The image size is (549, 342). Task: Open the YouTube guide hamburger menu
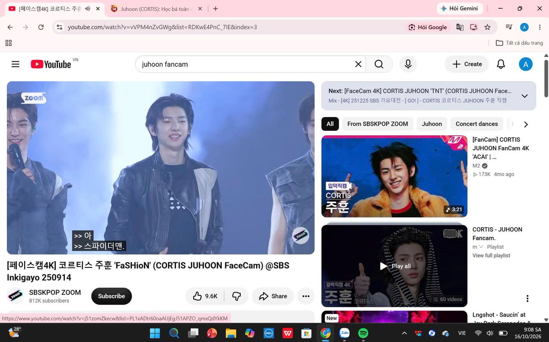point(16,64)
